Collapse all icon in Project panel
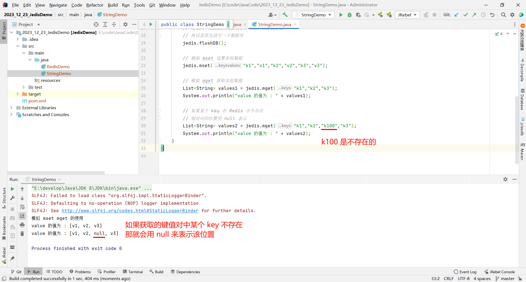526x282 pixels. click(x=114, y=24)
